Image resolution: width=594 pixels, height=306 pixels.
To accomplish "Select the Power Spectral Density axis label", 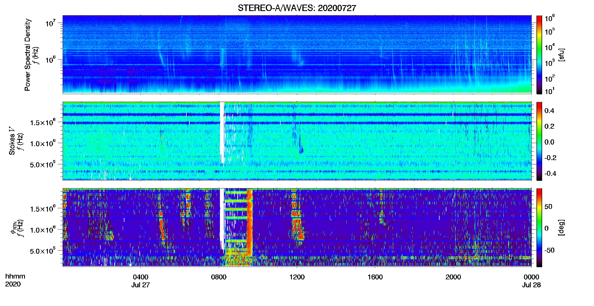I will (27, 55).
